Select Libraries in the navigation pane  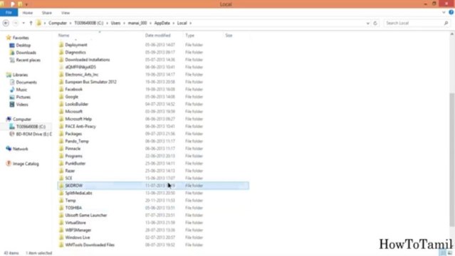pyautogui.click(x=20, y=75)
